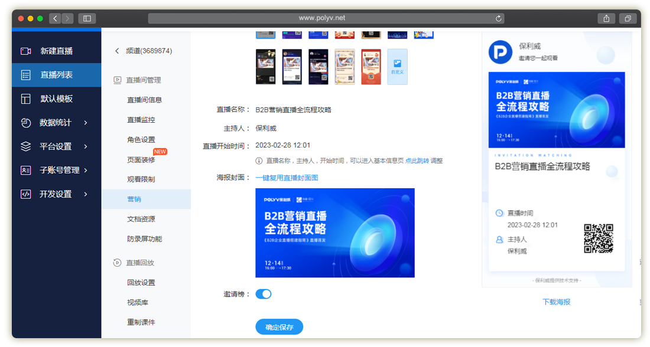Go back using the 频道(3689874) arrow
Viewport: 650px width, 347px height.
(117, 51)
